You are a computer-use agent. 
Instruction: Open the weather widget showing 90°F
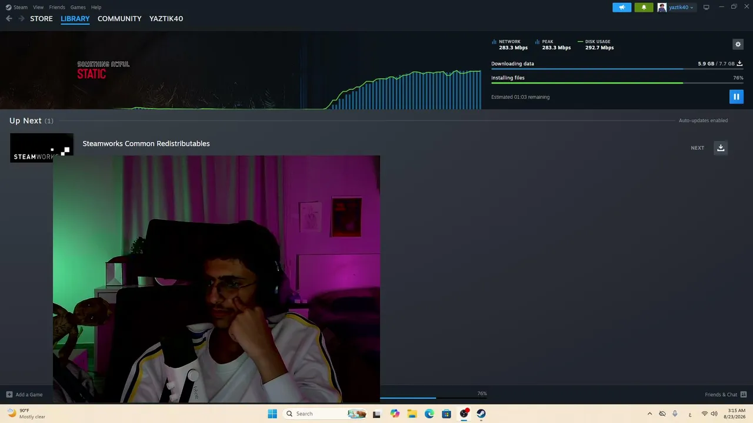[26, 414]
